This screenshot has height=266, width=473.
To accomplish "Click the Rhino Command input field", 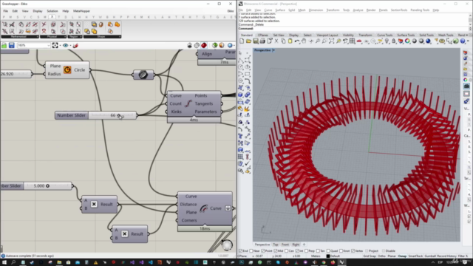I will pos(360,28).
